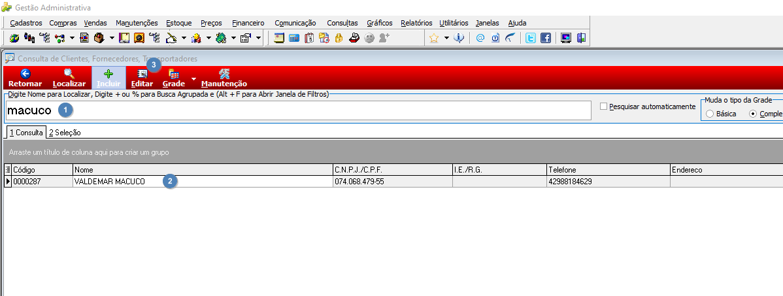
Task: Click the blue info bubble icon
Action: coord(459,38)
